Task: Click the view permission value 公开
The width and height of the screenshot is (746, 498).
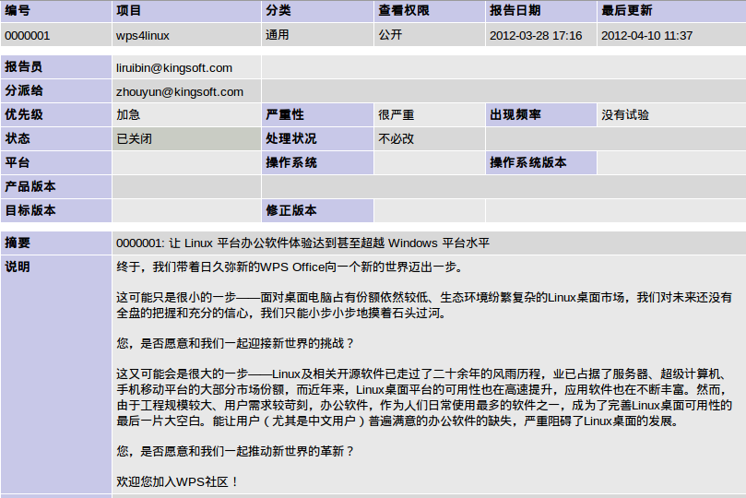Action: click(390, 35)
